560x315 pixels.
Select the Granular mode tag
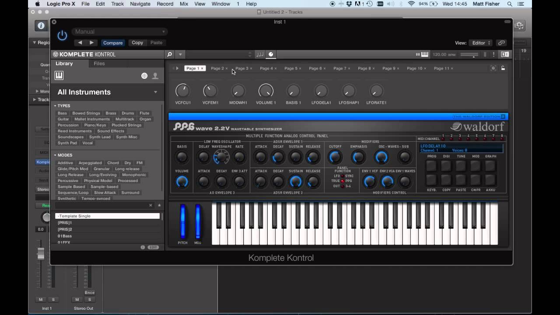pos(101,169)
